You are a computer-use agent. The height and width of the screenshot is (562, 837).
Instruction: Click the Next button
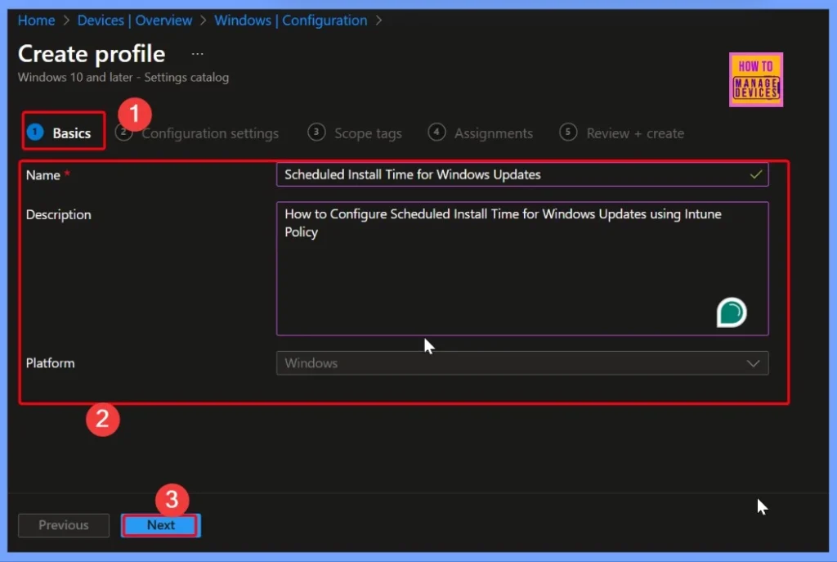point(161,525)
